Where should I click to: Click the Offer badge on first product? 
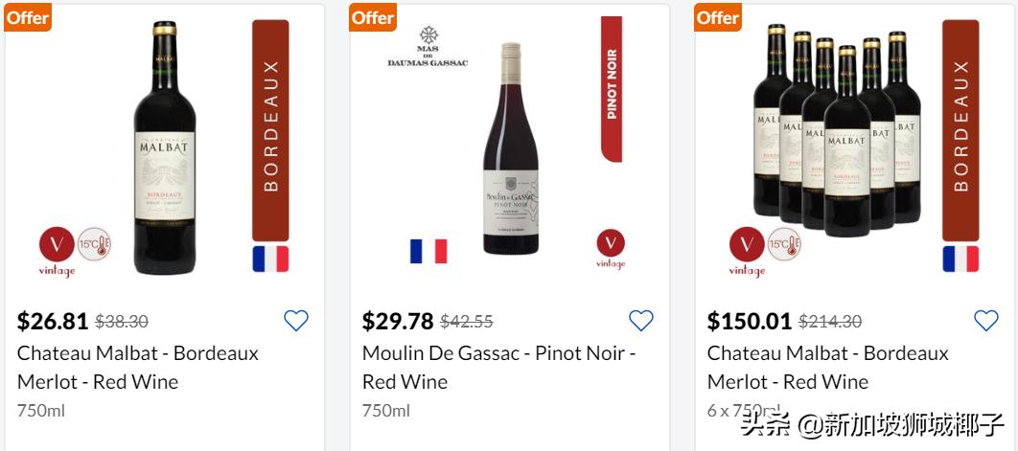tap(28, 16)
